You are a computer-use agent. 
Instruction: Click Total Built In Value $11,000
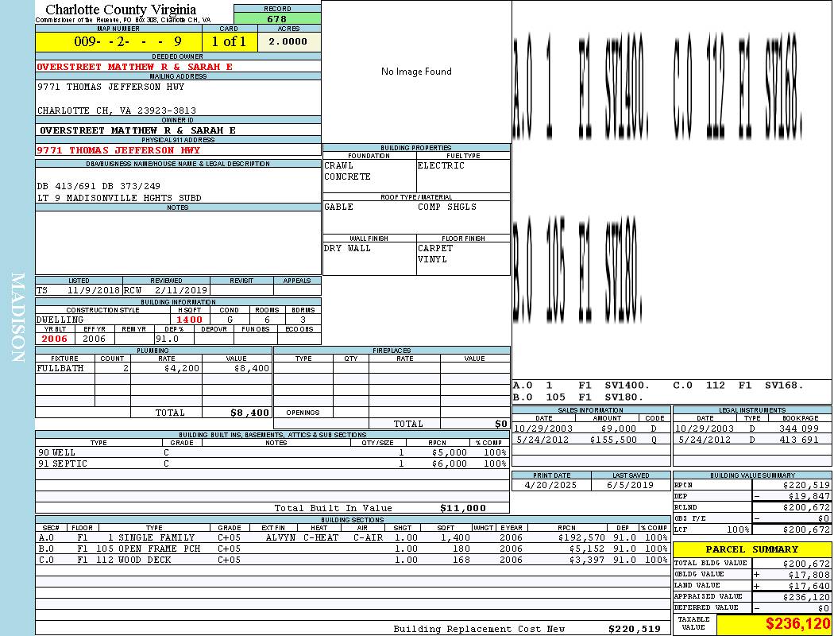click(x=463, y=508)
